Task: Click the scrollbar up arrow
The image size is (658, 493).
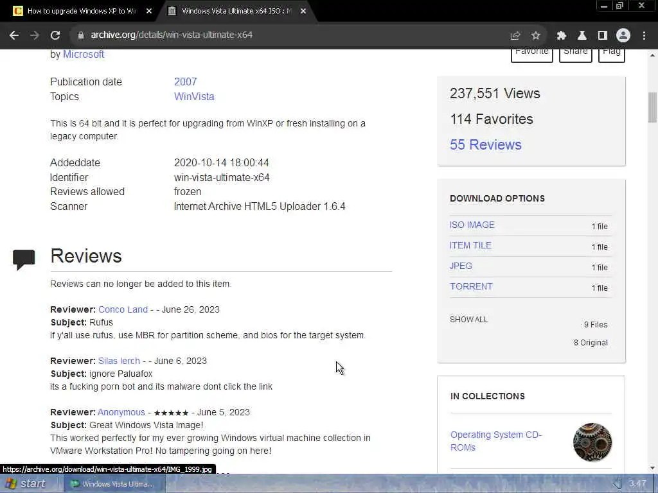Action: pos(652,55)
